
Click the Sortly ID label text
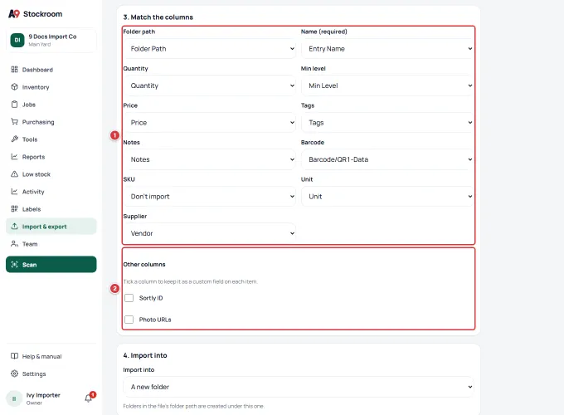coord(151,298)
